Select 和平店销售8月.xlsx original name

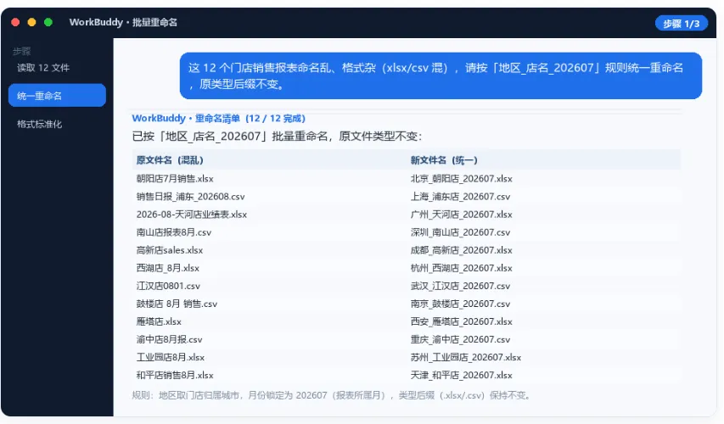click(175, 376)
